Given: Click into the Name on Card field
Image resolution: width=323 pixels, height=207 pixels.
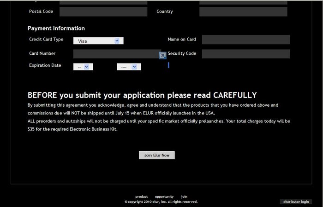Looking at the screenshot, I should (x=245, y=40).
